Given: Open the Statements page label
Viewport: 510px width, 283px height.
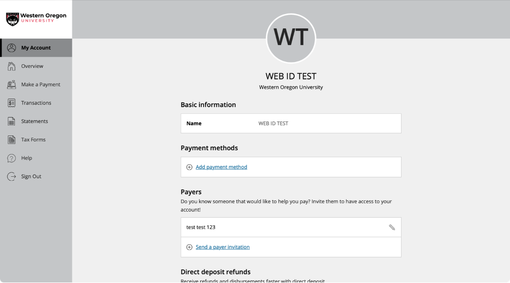Looking at the screenshot, I should (34, 121).
